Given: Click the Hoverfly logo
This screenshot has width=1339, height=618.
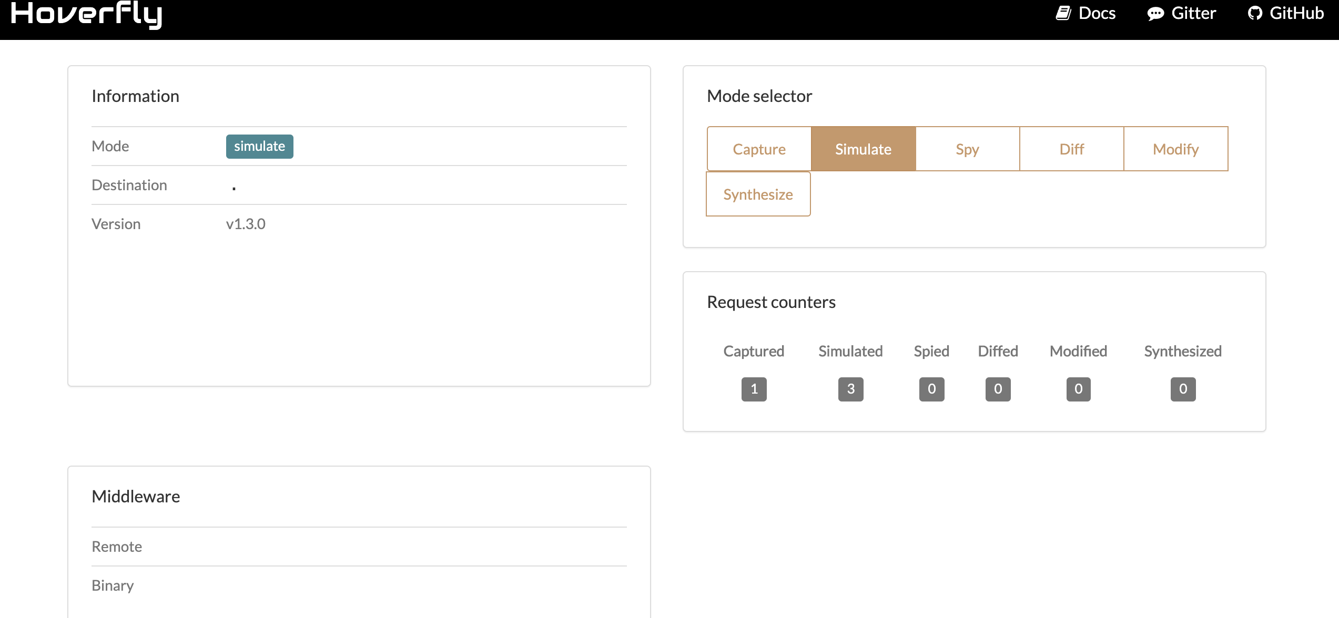Looking at the screenshot, I should point(86,14).
